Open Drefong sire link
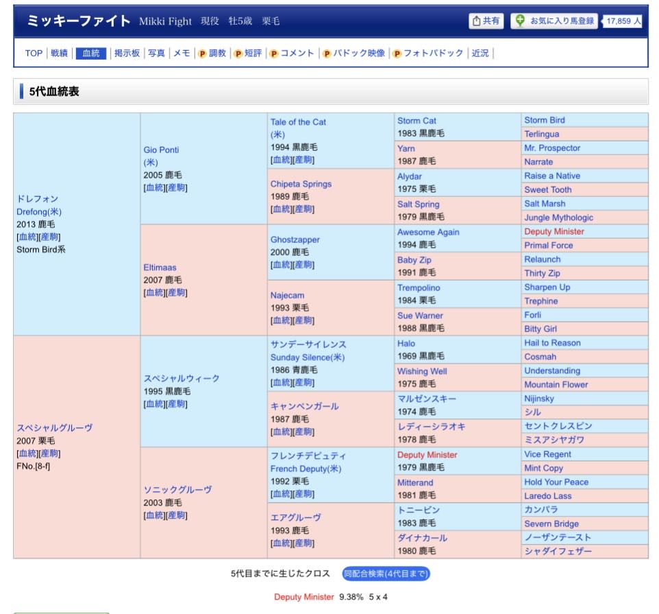The width and height of the screenshot is (659, 614). 38,211
